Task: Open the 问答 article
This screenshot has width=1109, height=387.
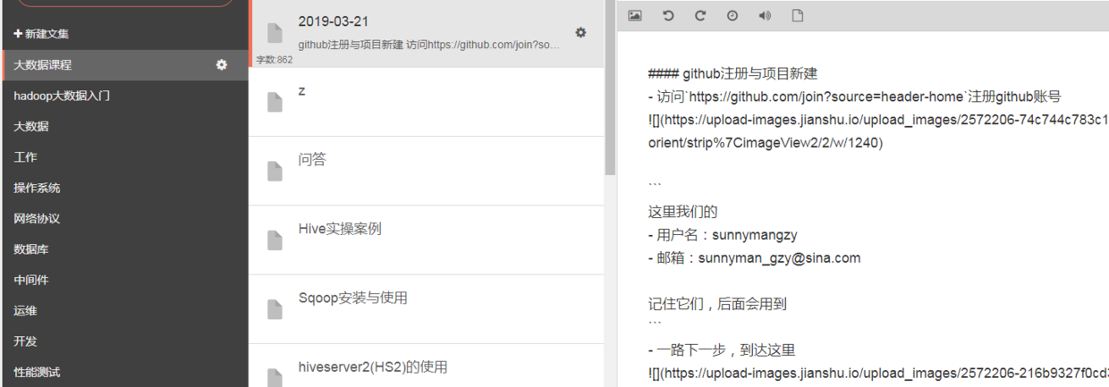Action: [428, 171]
